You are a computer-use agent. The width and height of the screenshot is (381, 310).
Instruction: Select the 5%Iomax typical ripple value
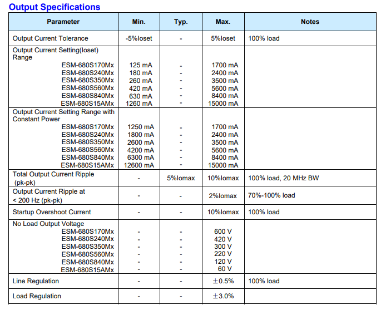[181, 178]
